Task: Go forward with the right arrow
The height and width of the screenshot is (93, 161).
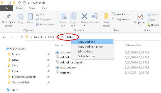Action: click(x=12, y=37)
